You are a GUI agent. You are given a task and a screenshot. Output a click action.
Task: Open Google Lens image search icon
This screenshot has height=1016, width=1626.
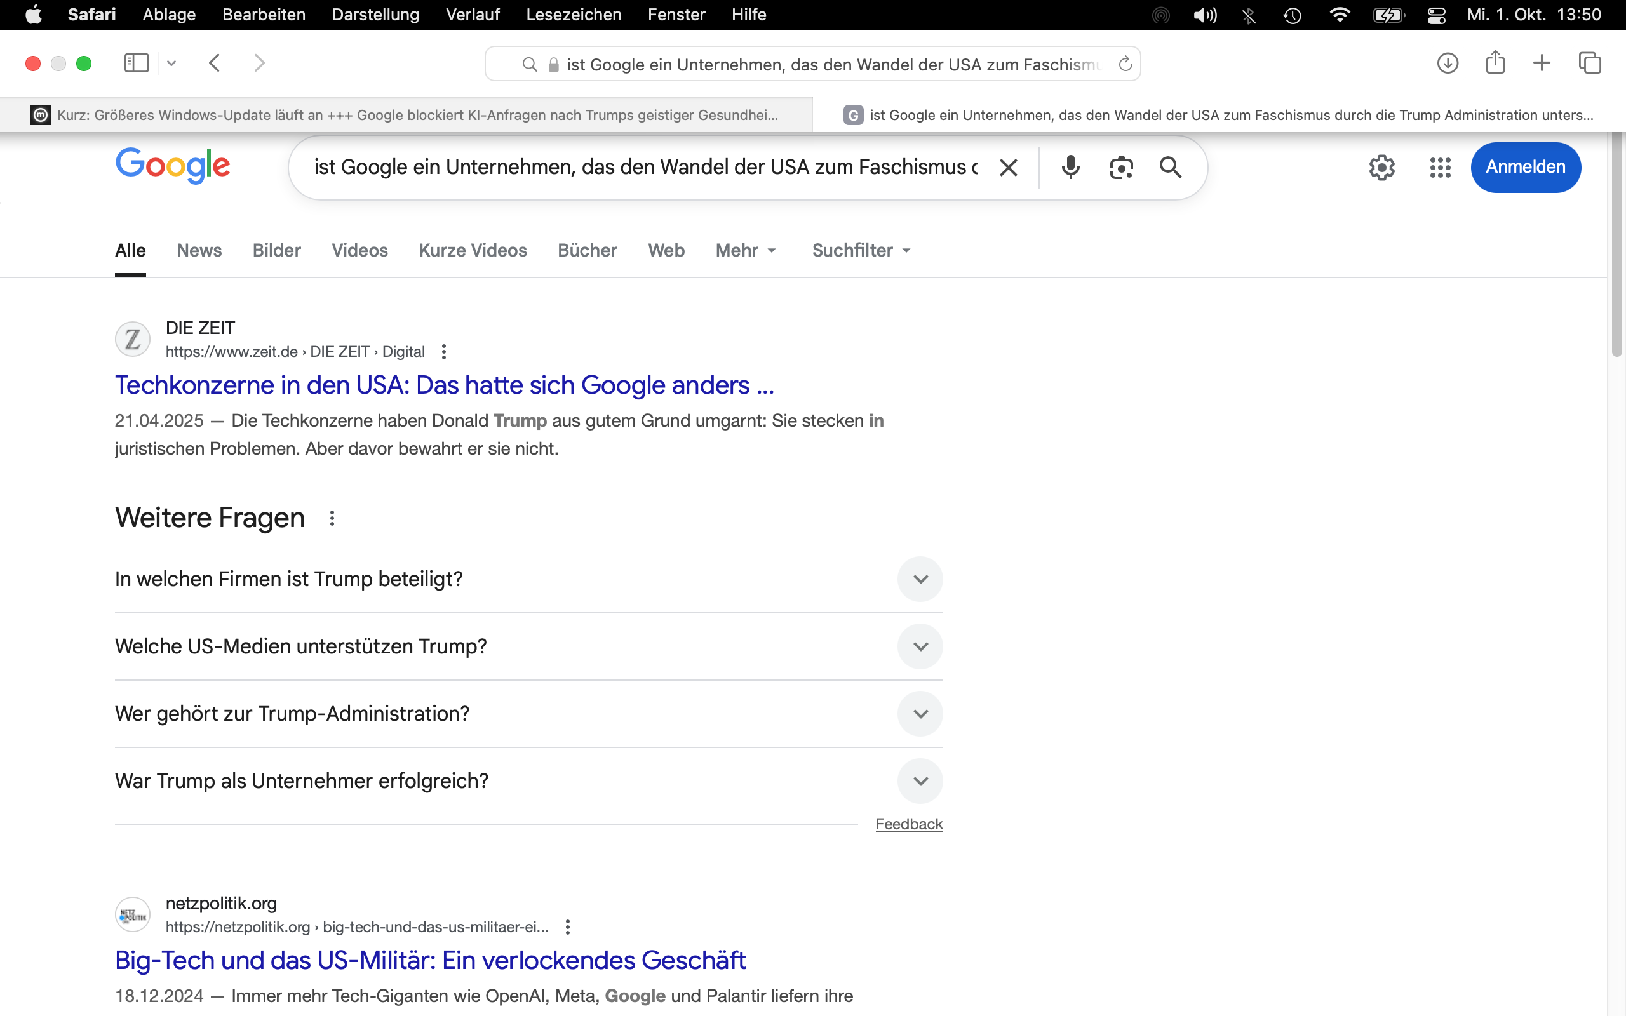[x=1120, y=167]
